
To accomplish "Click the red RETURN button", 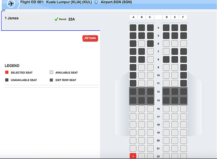I will (x=90, y=38).
